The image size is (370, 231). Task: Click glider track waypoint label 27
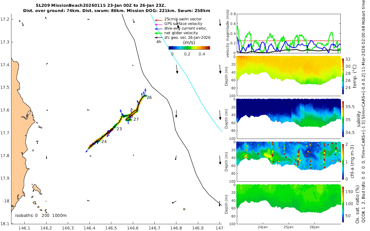(x=136, y=119)
